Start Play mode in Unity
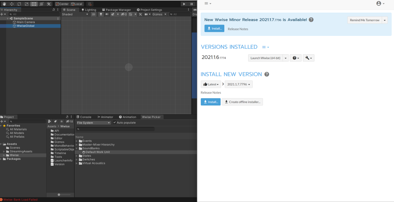 coord(184,4)
